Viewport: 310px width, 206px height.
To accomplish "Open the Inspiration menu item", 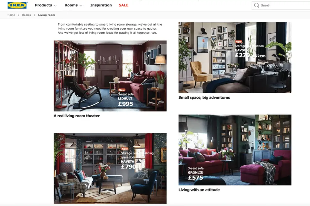I will click(101, 5).
